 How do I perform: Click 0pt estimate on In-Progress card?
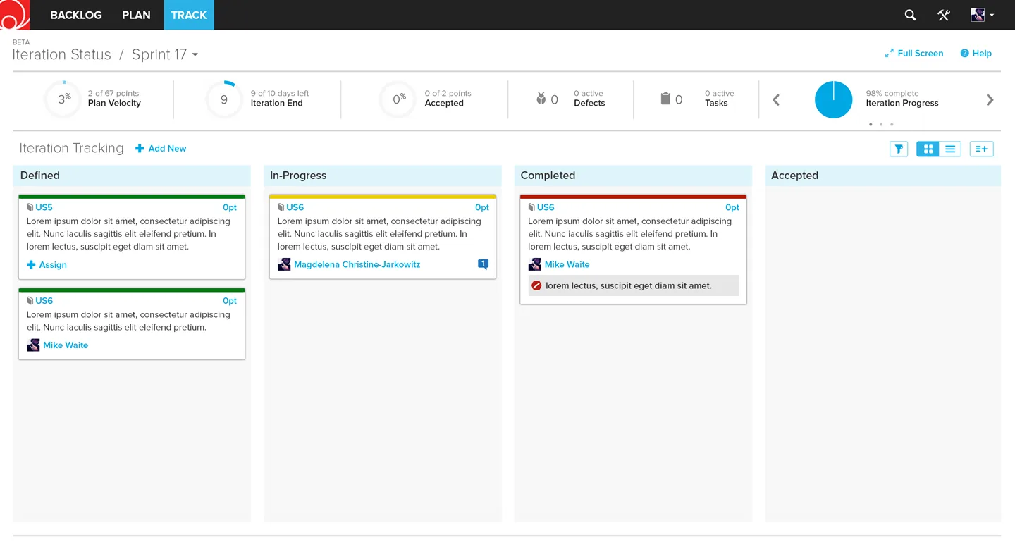point(482,207)
